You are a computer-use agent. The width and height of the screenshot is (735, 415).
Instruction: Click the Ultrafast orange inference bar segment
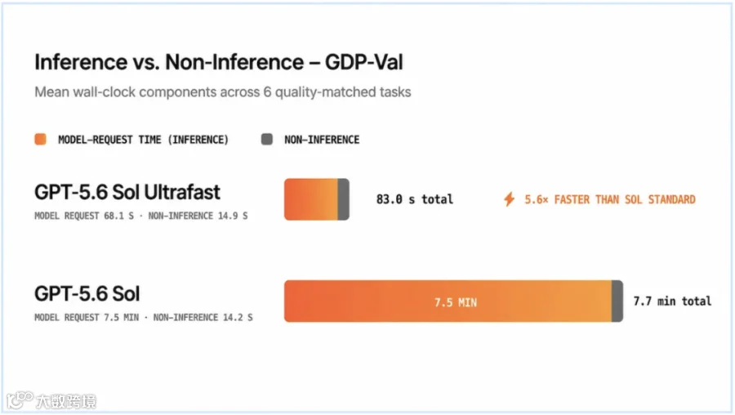coord(311,199)
